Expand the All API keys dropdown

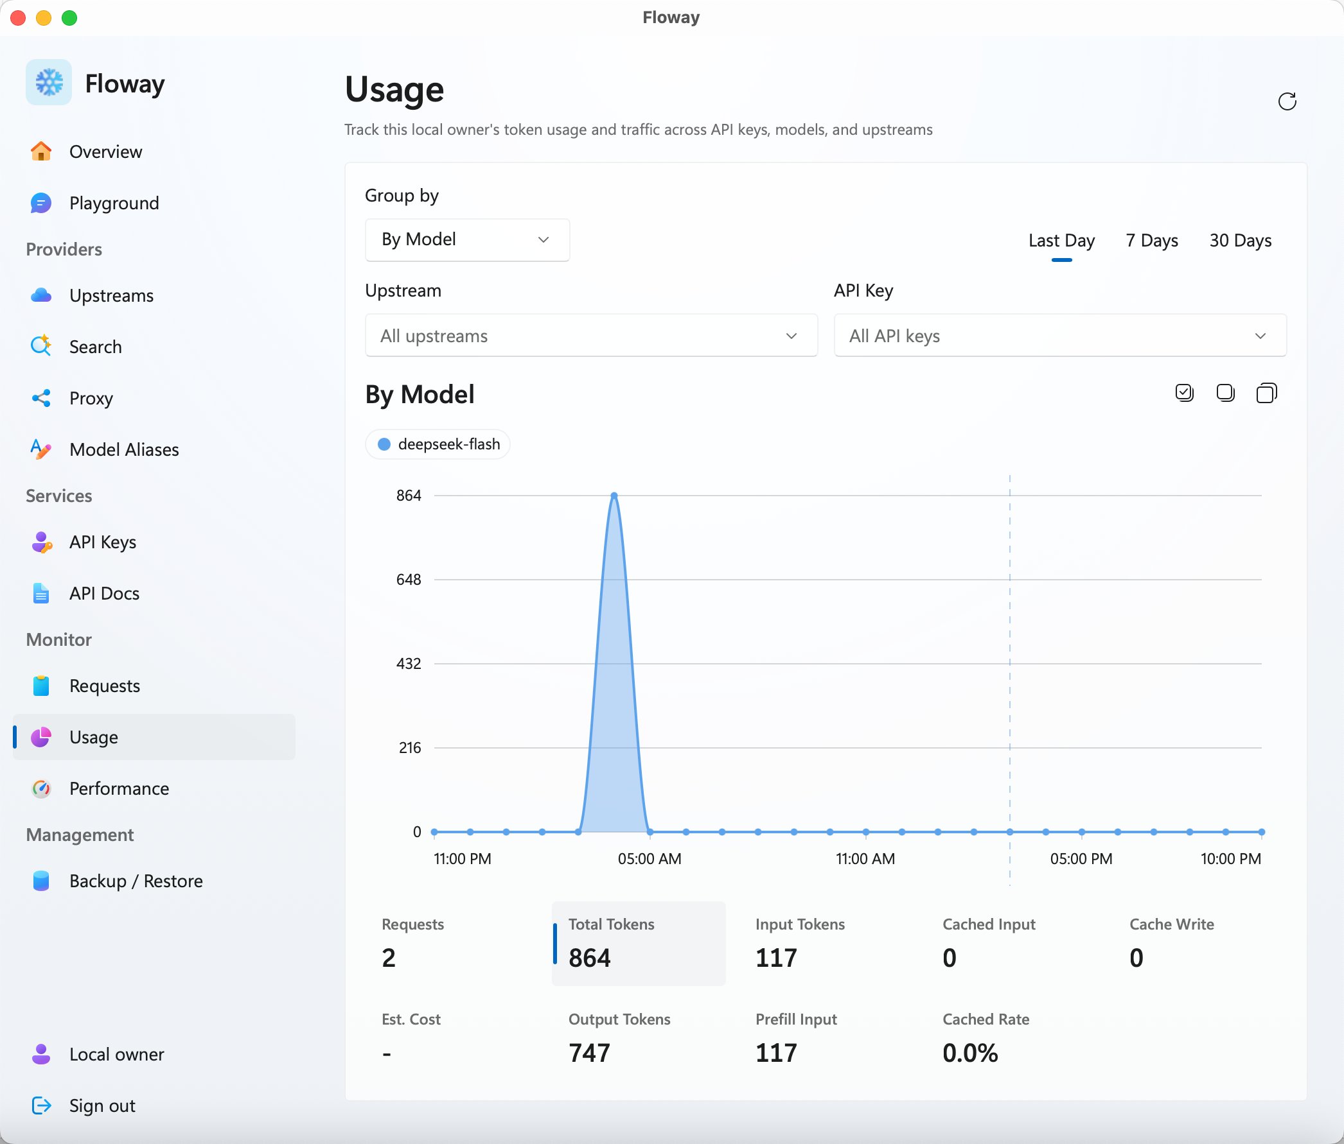(x=1060, y=336)
